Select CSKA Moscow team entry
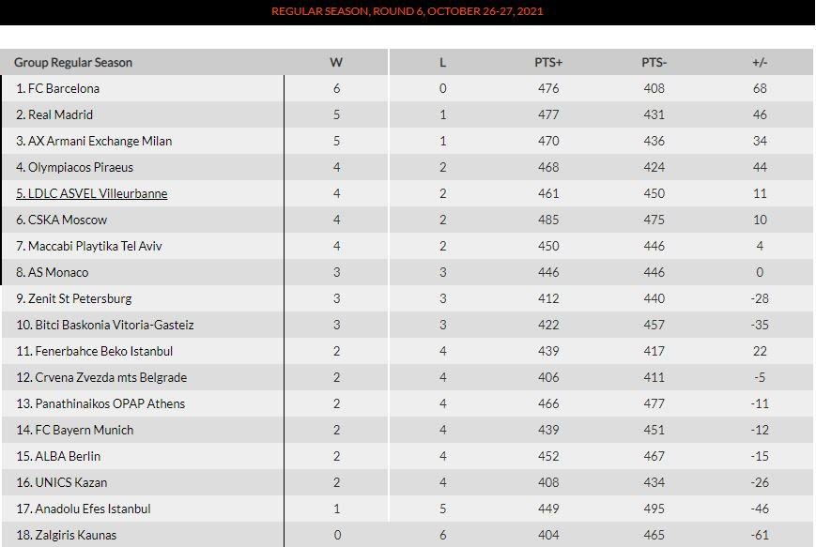Viewport: 816px width, 547px height. coord(61,220)
